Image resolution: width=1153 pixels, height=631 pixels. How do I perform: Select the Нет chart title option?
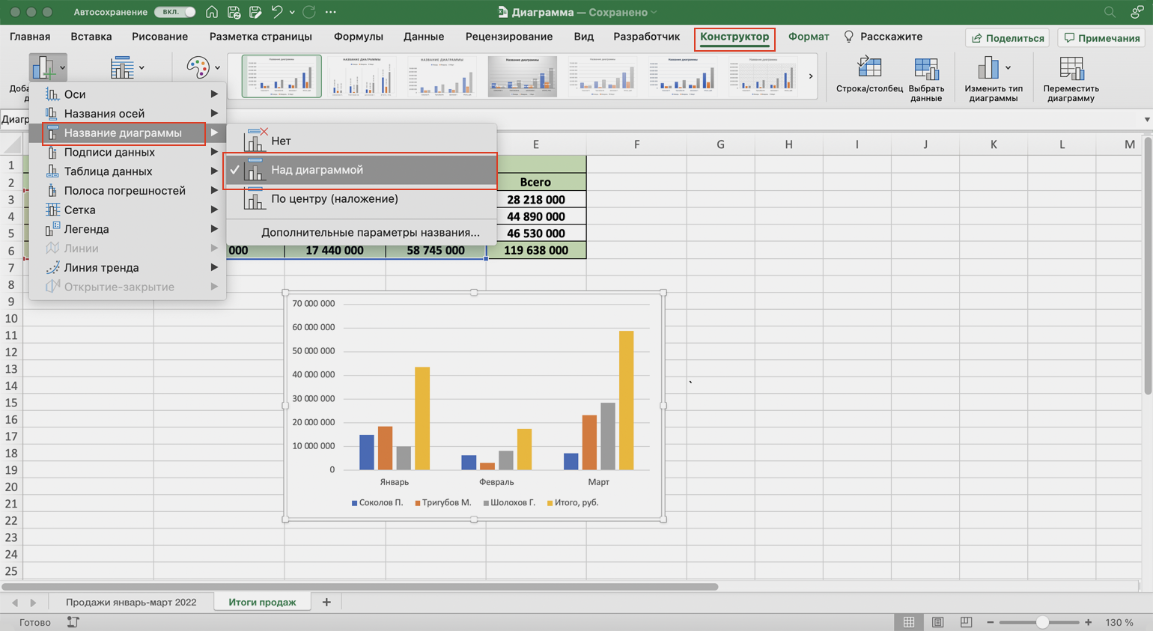[x=362, y=141]
